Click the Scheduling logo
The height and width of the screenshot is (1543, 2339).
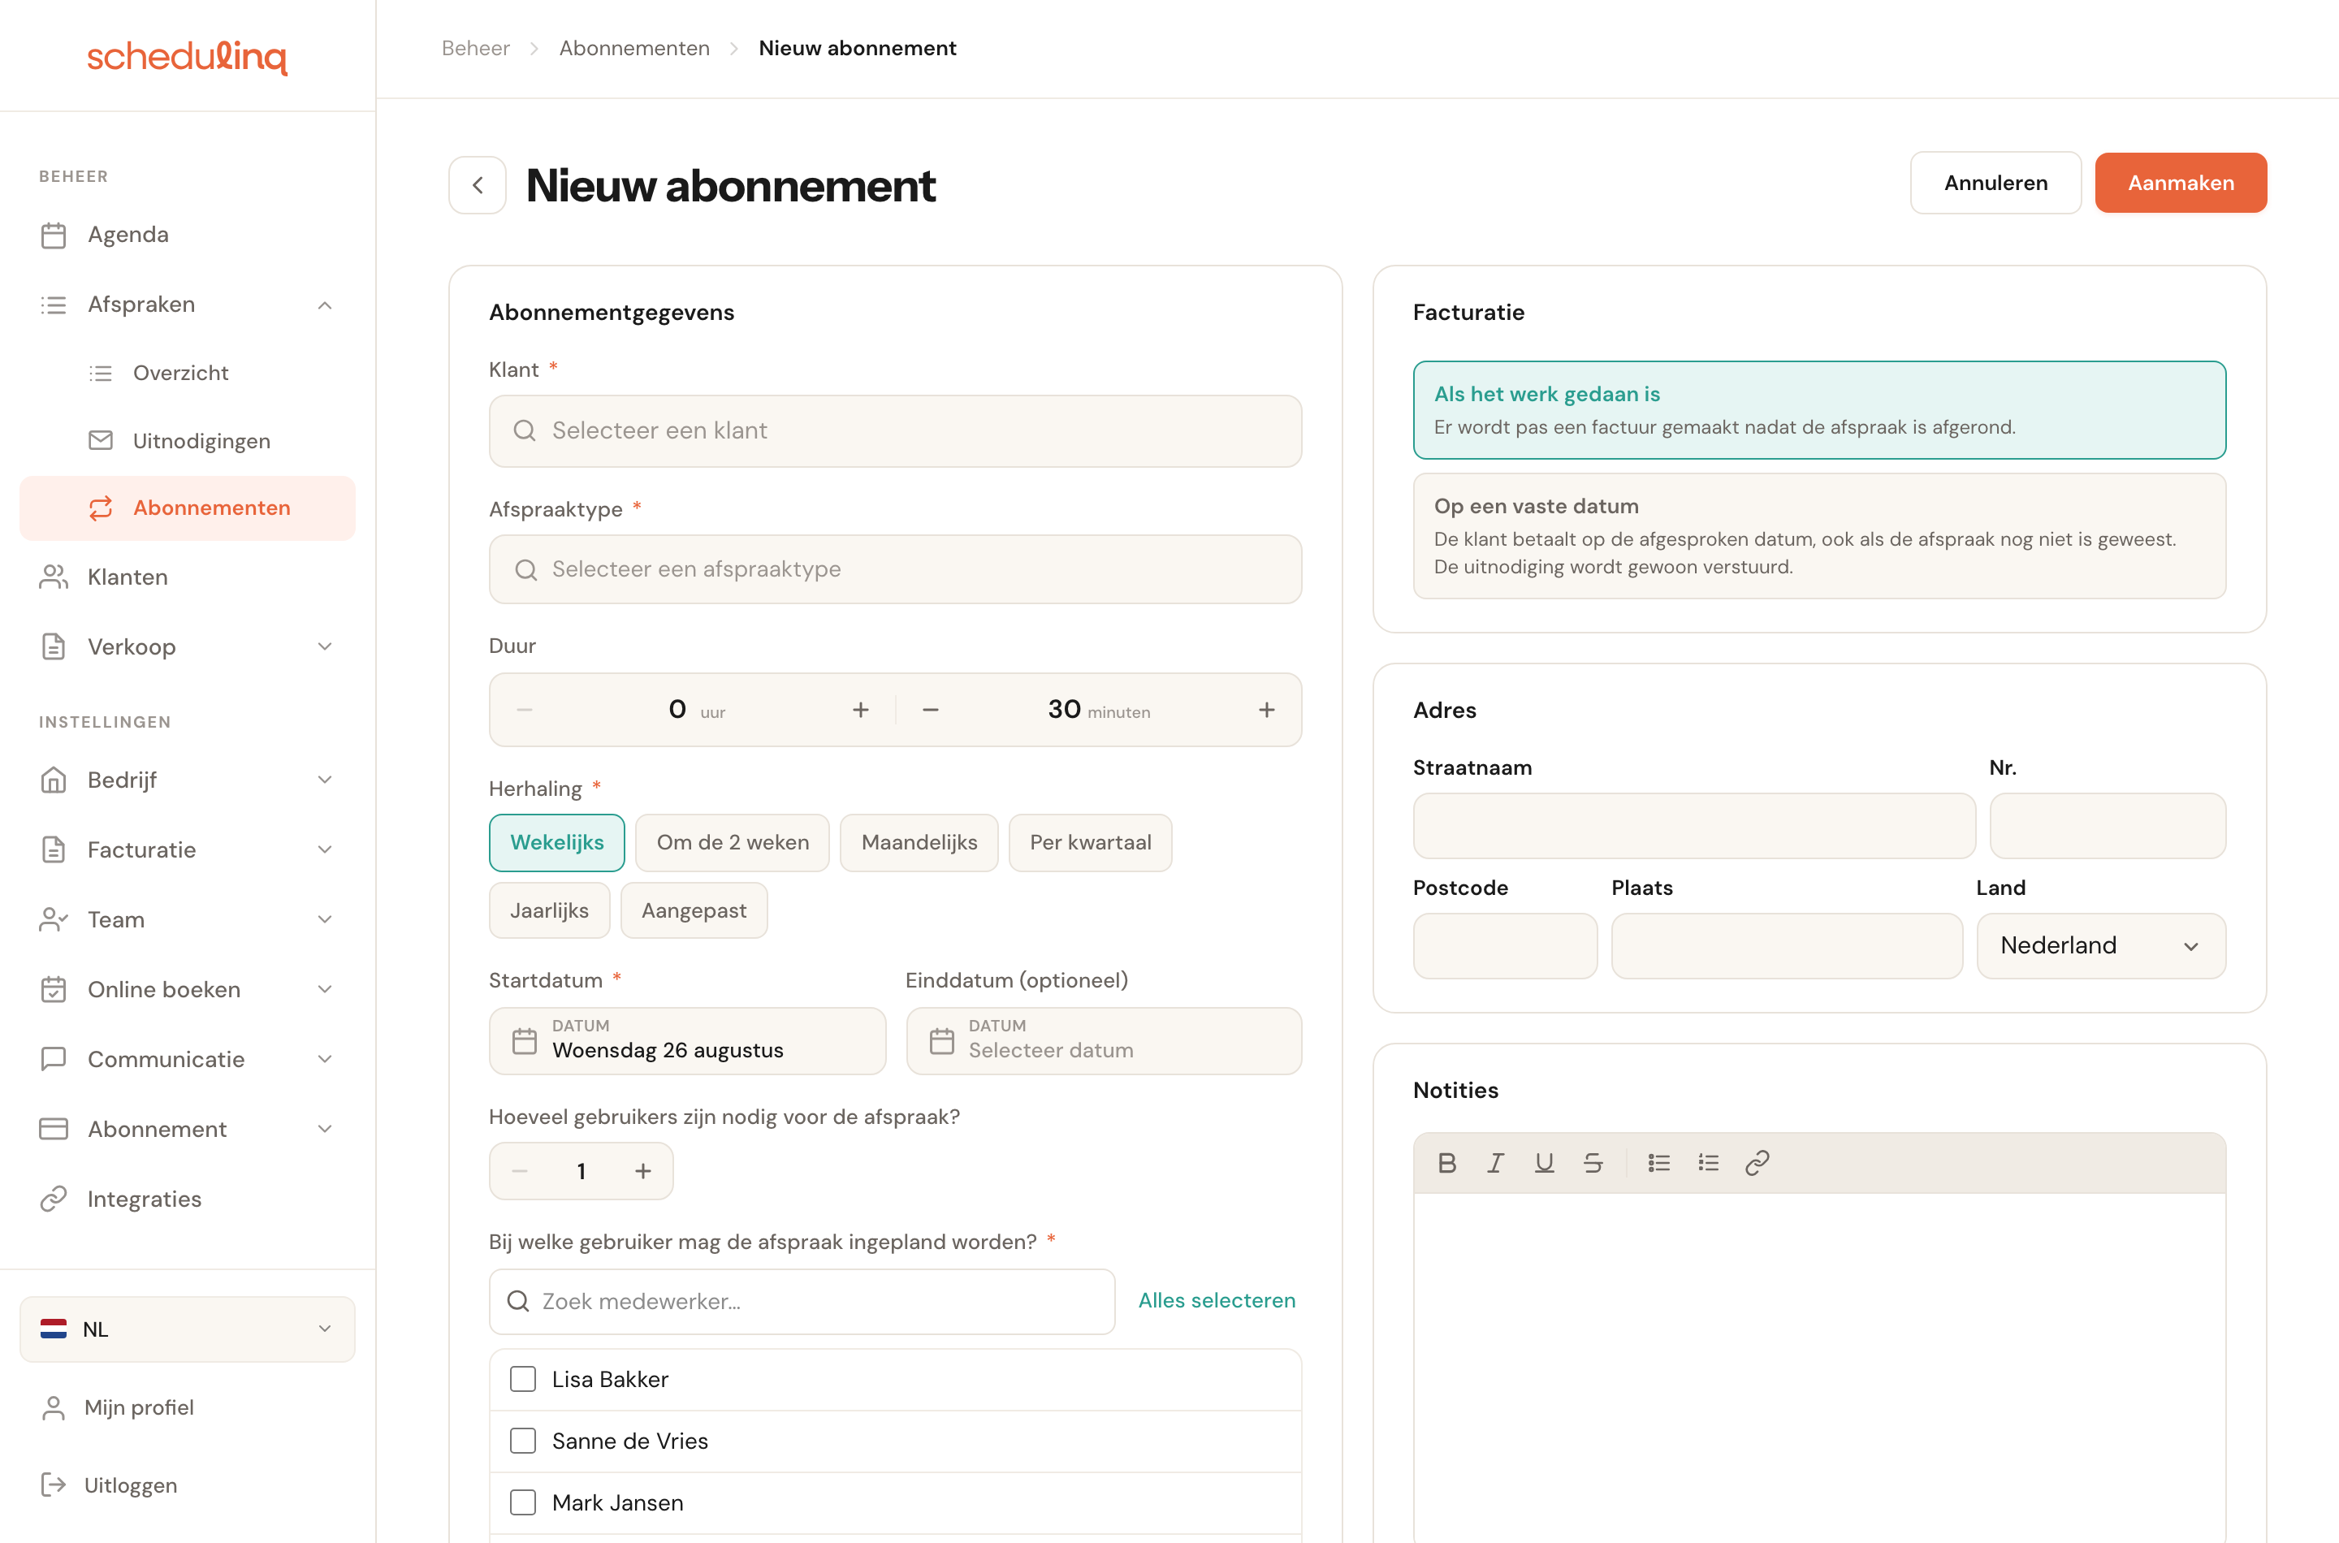[x=187, y=56]
